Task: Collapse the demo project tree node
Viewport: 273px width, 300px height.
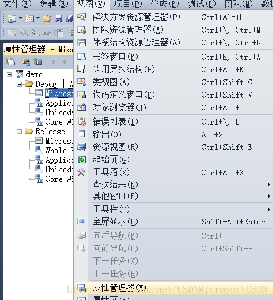Action: [x=9, y=74]
